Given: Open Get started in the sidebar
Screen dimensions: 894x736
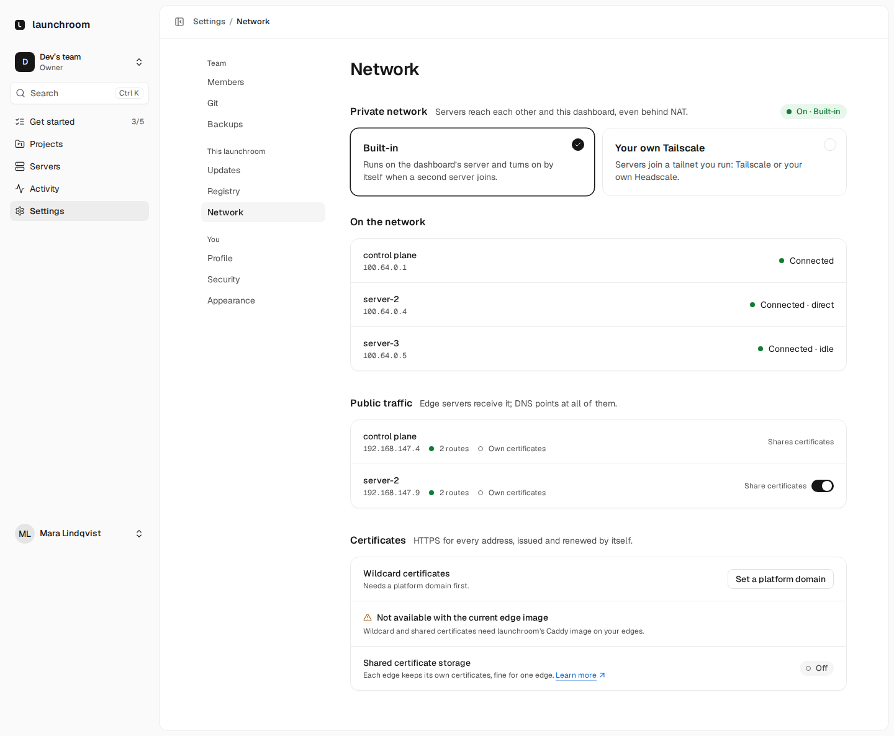Looking at the screenshot, I should 79,122.
